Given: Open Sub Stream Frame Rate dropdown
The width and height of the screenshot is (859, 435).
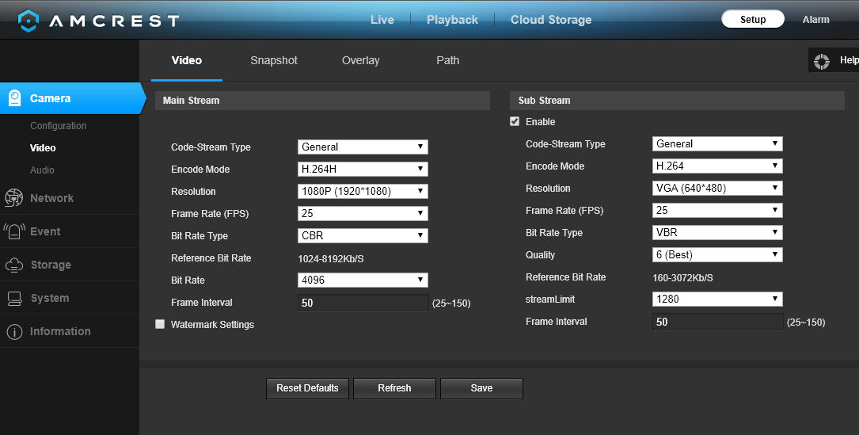Looking at the screenshot, I should tap(717, 210).
